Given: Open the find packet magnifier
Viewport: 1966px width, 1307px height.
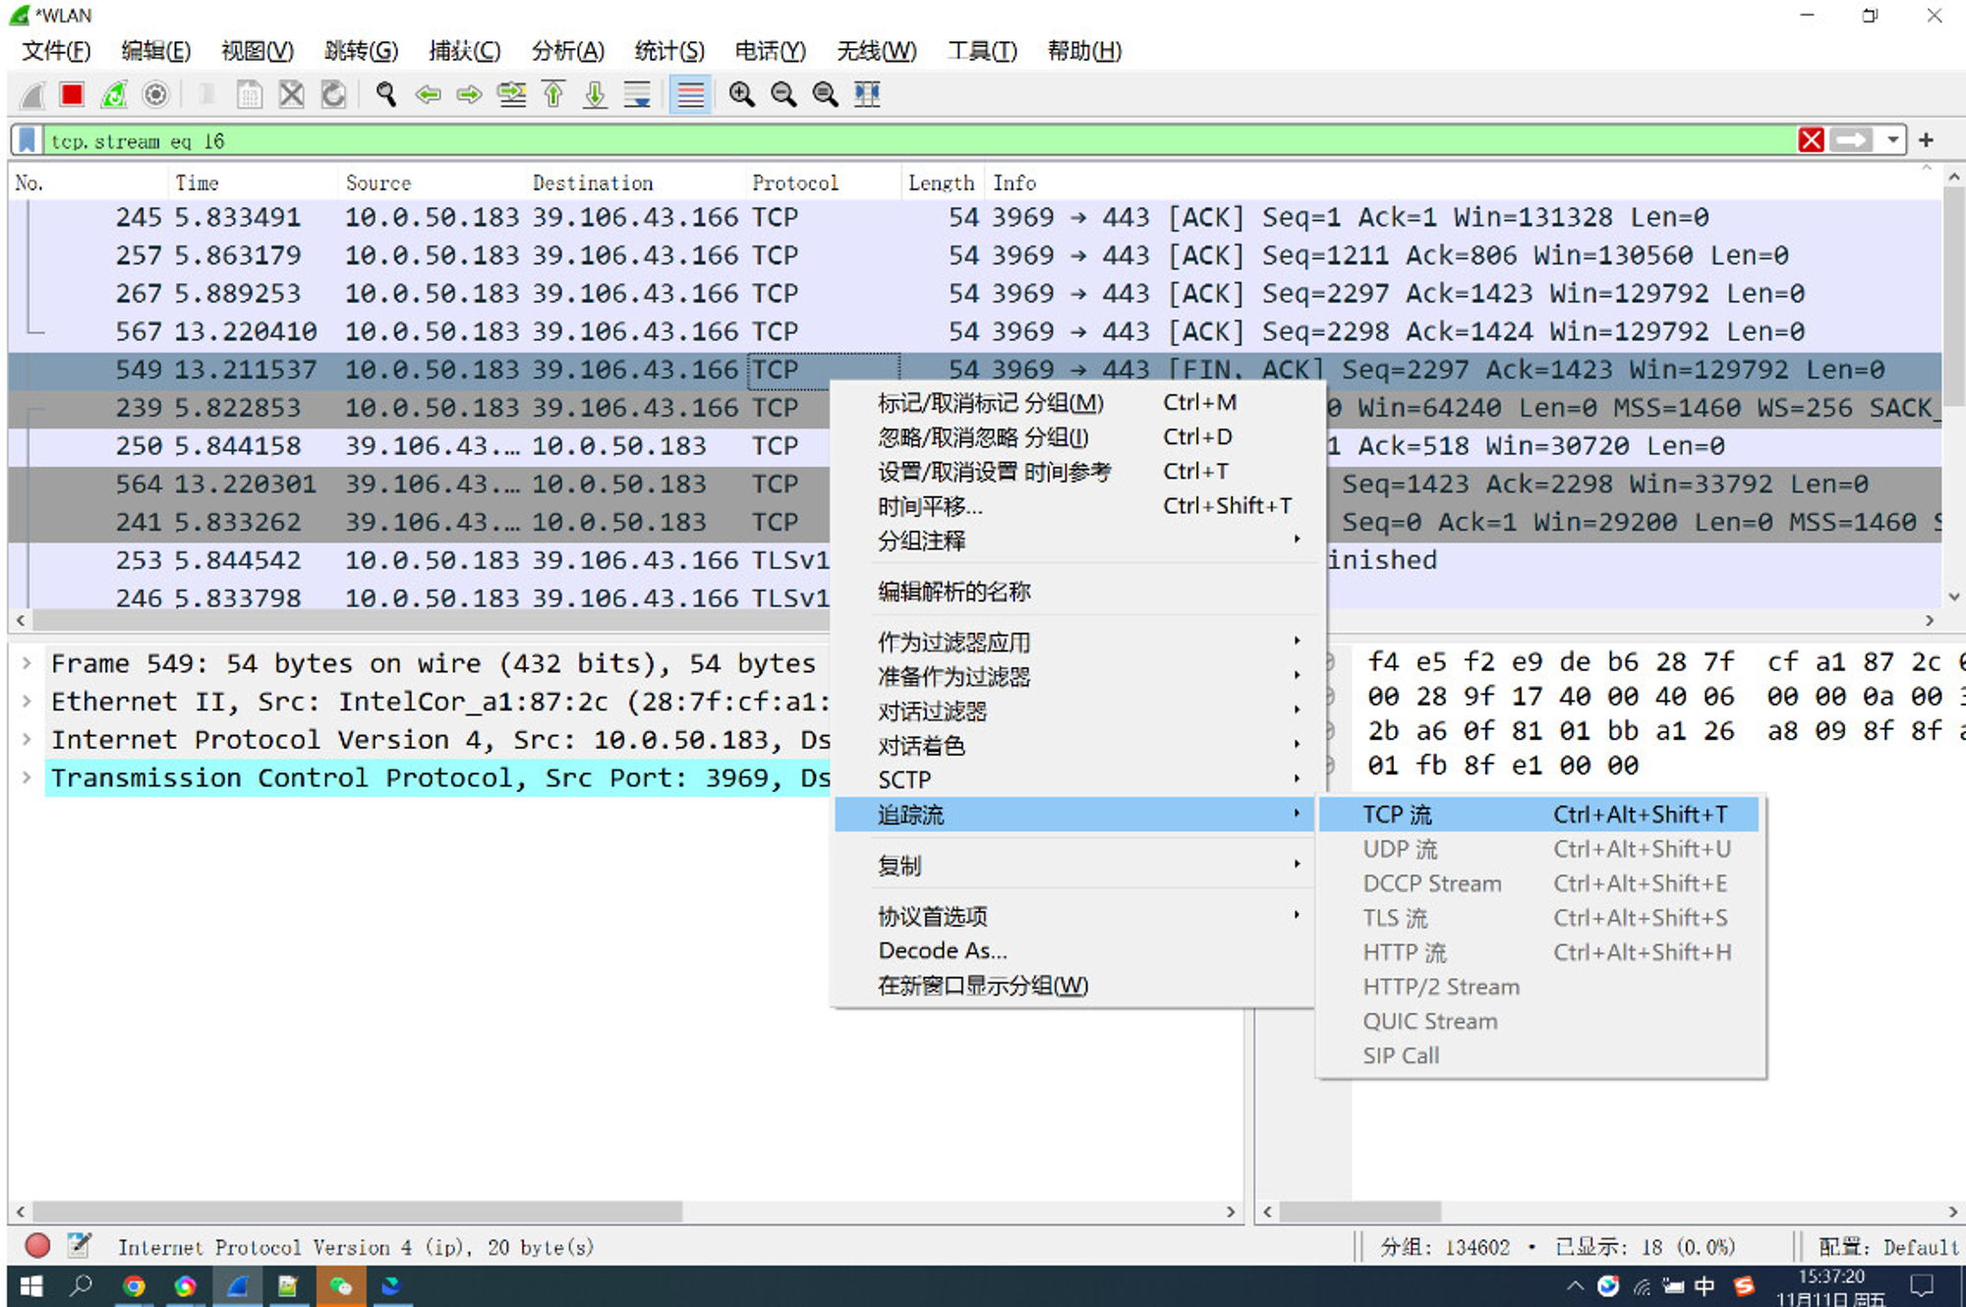Looking at the screenshot, I should tap(385, 94).
